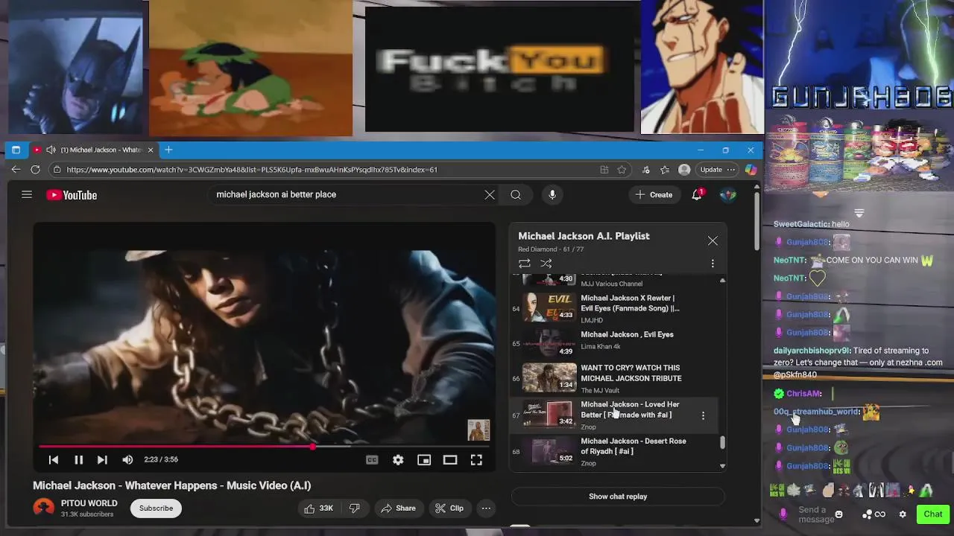The height and width of the screenshot is (536, 954).
Task: Open the YouTube hamburger guide menu
Action: click(x=27, y=195)
